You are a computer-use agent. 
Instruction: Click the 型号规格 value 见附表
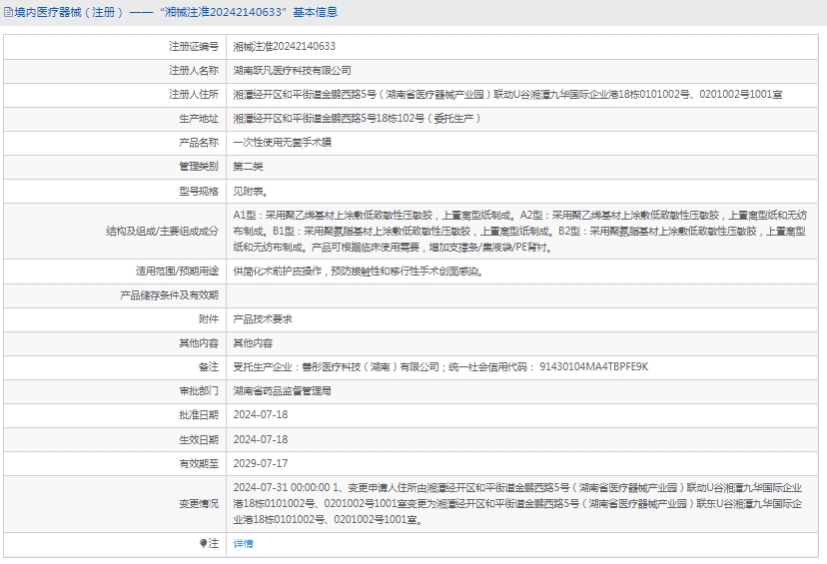tap(250, 191)
